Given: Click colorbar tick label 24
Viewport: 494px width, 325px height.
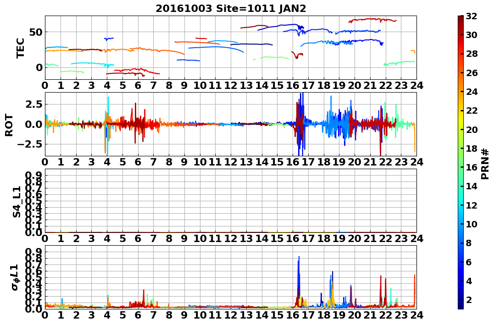Looking at the screenshot, I should [x=472, y=92].
